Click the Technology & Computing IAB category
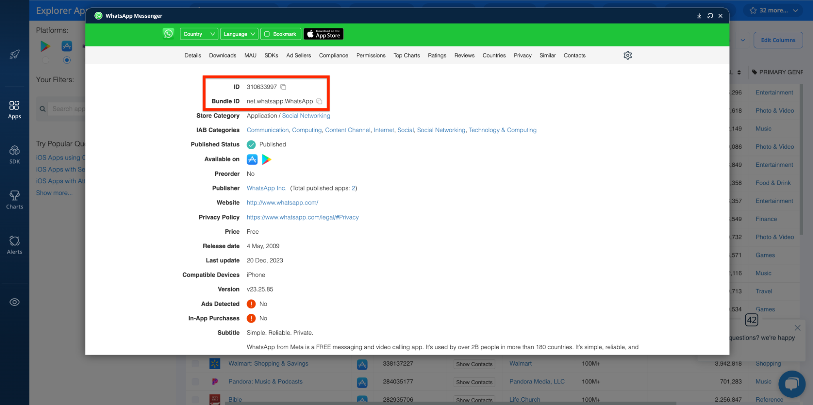The width and height of the screenshot is (813, 405). pos(502,130)
